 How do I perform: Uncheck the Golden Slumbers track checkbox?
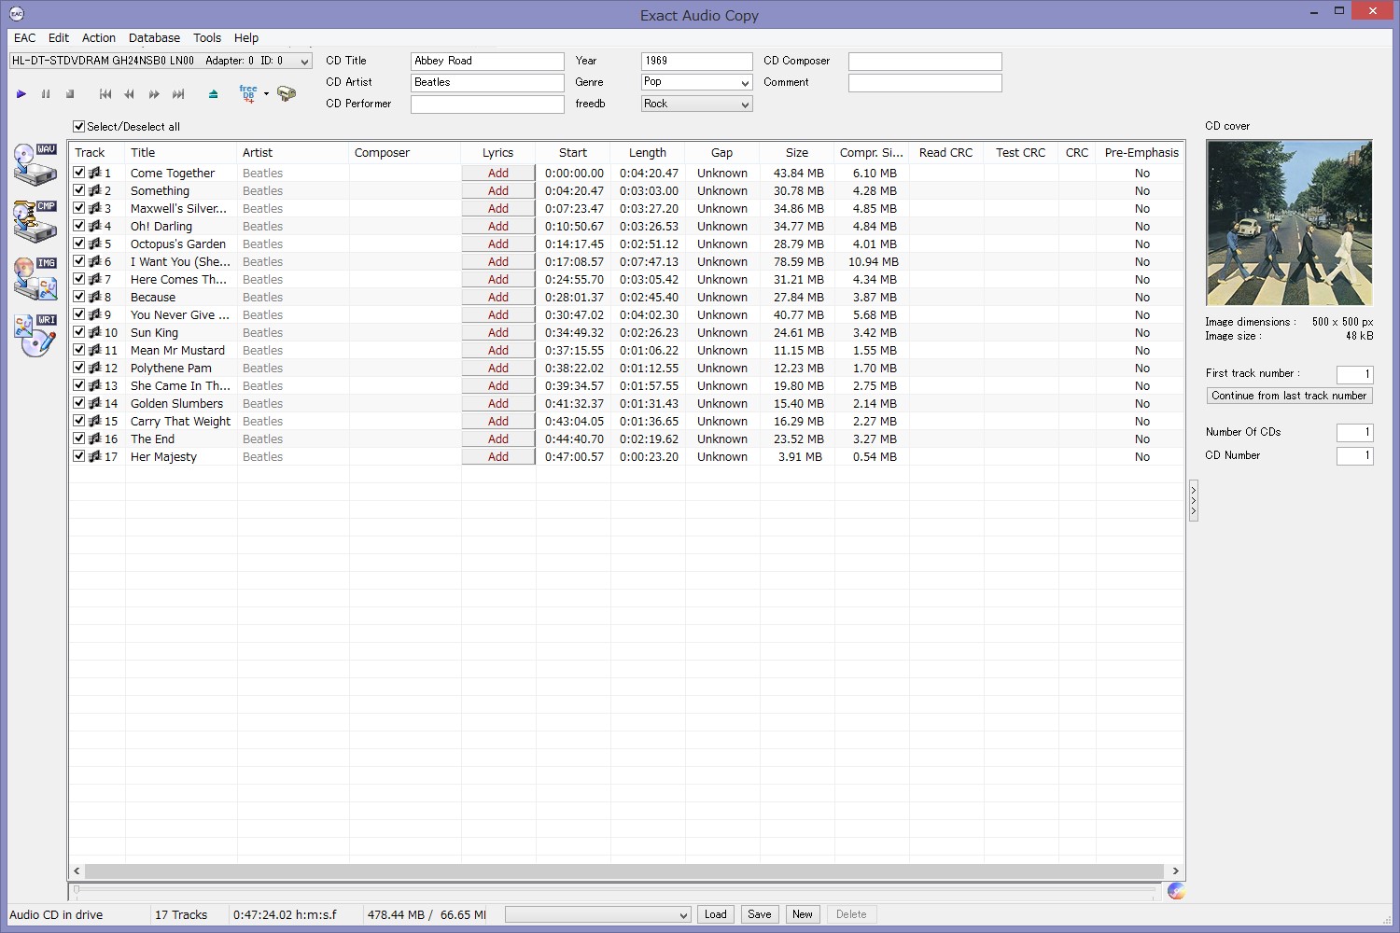point(79,403)
